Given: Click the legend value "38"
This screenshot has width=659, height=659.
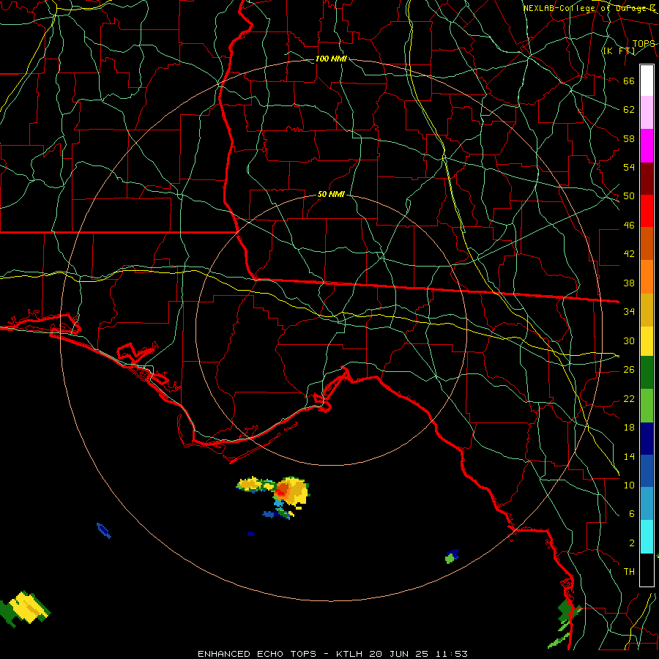Looking at the screenshot, I should (629, 283).
